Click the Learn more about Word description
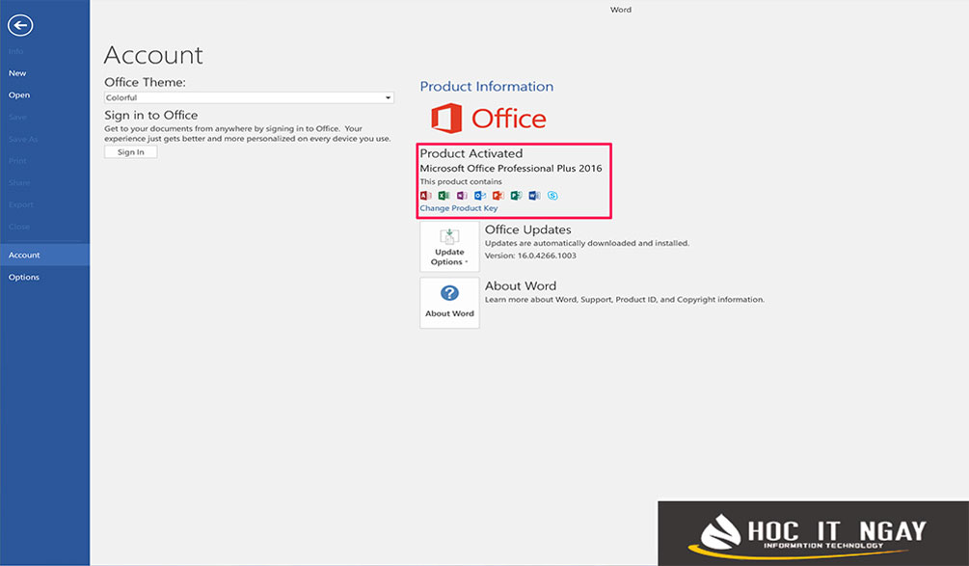Viewport: 969px width, 566px height. [625, 300]
